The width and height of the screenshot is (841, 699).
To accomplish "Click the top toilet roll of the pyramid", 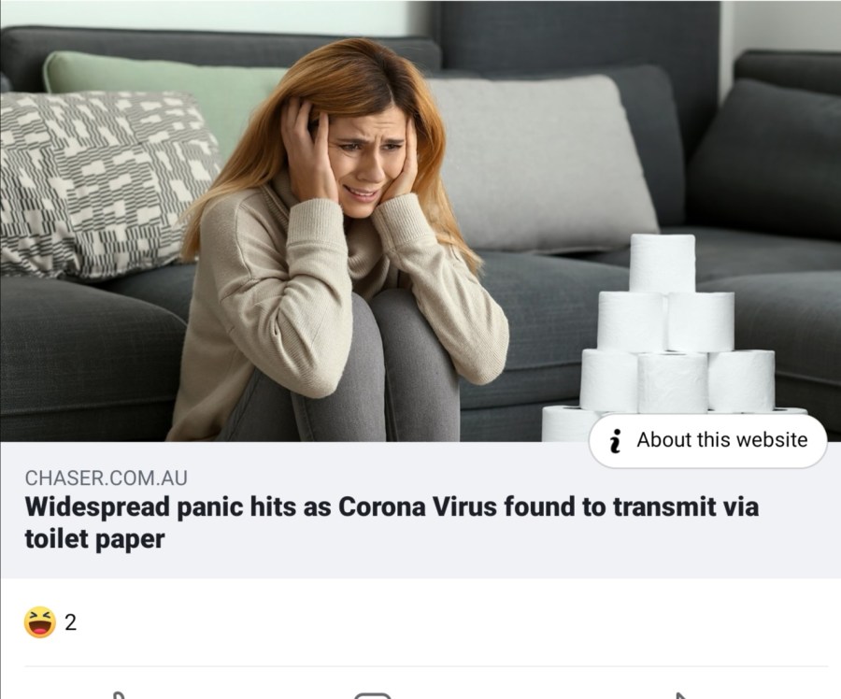I will [663, 264].
